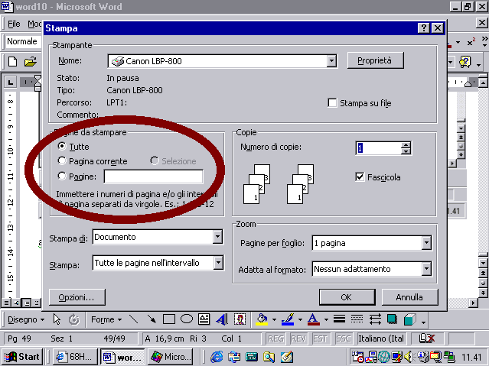Click the Open folder icon in Word toolbar
This screenshot has width=489, height=366.
click(31, 62)
